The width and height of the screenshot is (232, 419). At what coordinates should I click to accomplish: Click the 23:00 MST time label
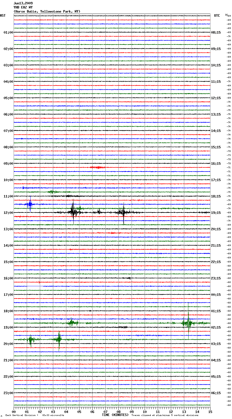pyautogui.click(x=8, y=393)
